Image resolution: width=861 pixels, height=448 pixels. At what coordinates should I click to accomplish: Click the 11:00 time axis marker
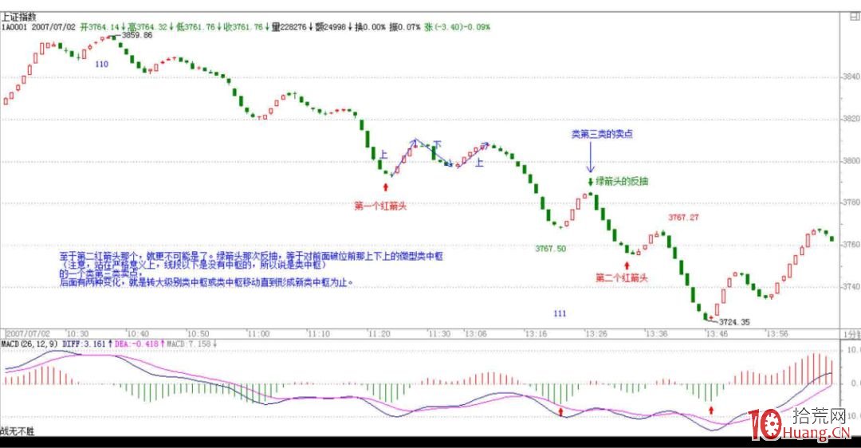(x=258, y=334)
